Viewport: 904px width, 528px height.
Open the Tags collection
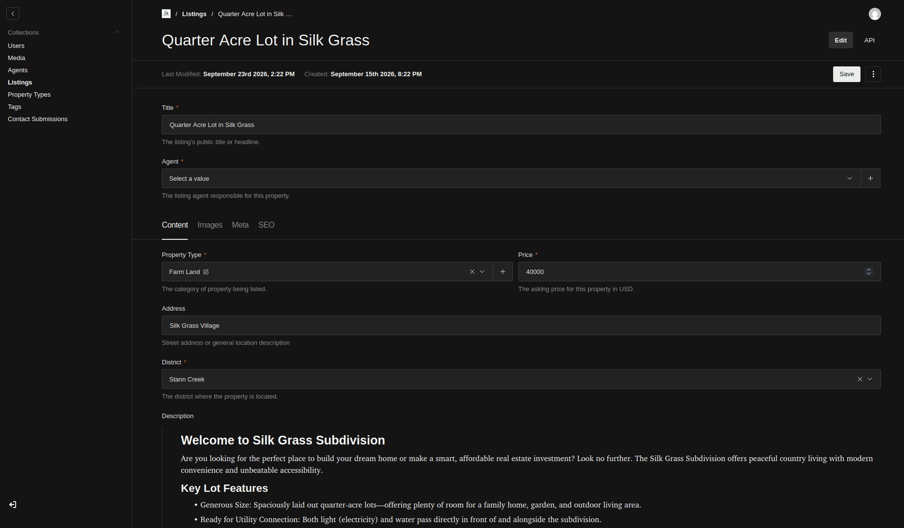coord(15,107)
